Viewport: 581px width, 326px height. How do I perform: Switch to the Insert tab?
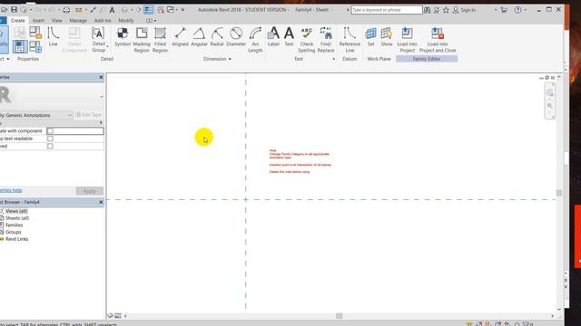(x=38, y=21)
